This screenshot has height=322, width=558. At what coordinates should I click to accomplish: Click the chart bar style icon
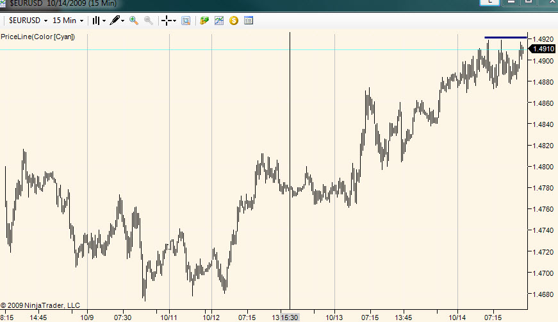tap(95, 21)
